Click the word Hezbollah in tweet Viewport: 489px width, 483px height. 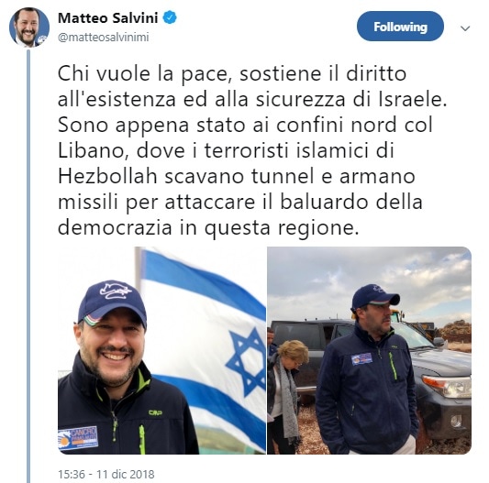pyautogui.click(x=107, y=176)
